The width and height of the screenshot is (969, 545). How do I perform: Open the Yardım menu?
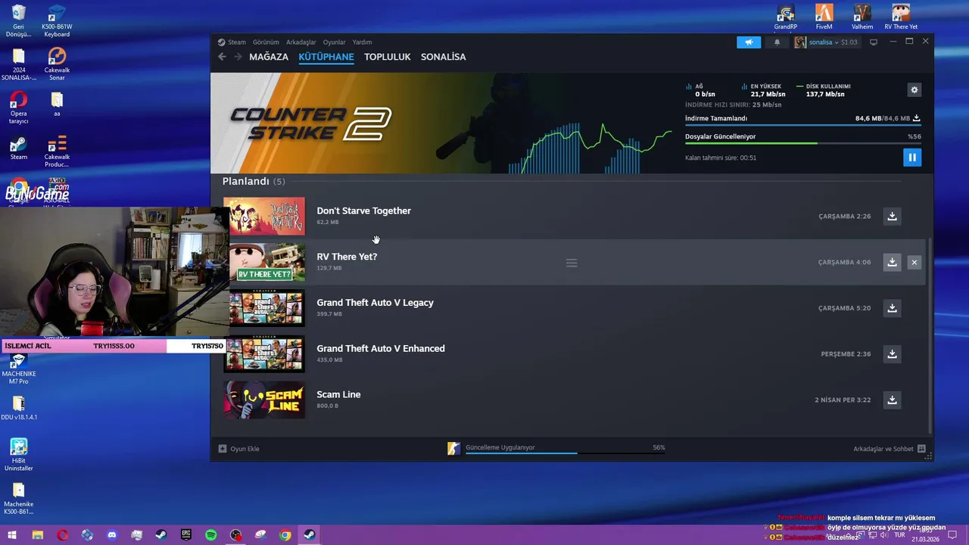[x=362, y=42]
